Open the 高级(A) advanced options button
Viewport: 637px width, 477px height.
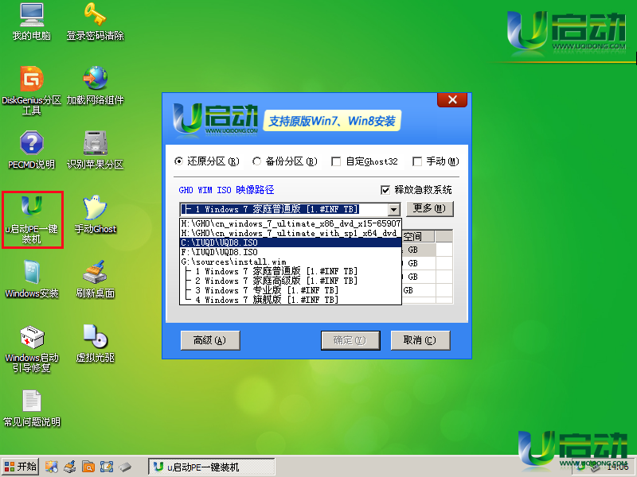(210, 340)
